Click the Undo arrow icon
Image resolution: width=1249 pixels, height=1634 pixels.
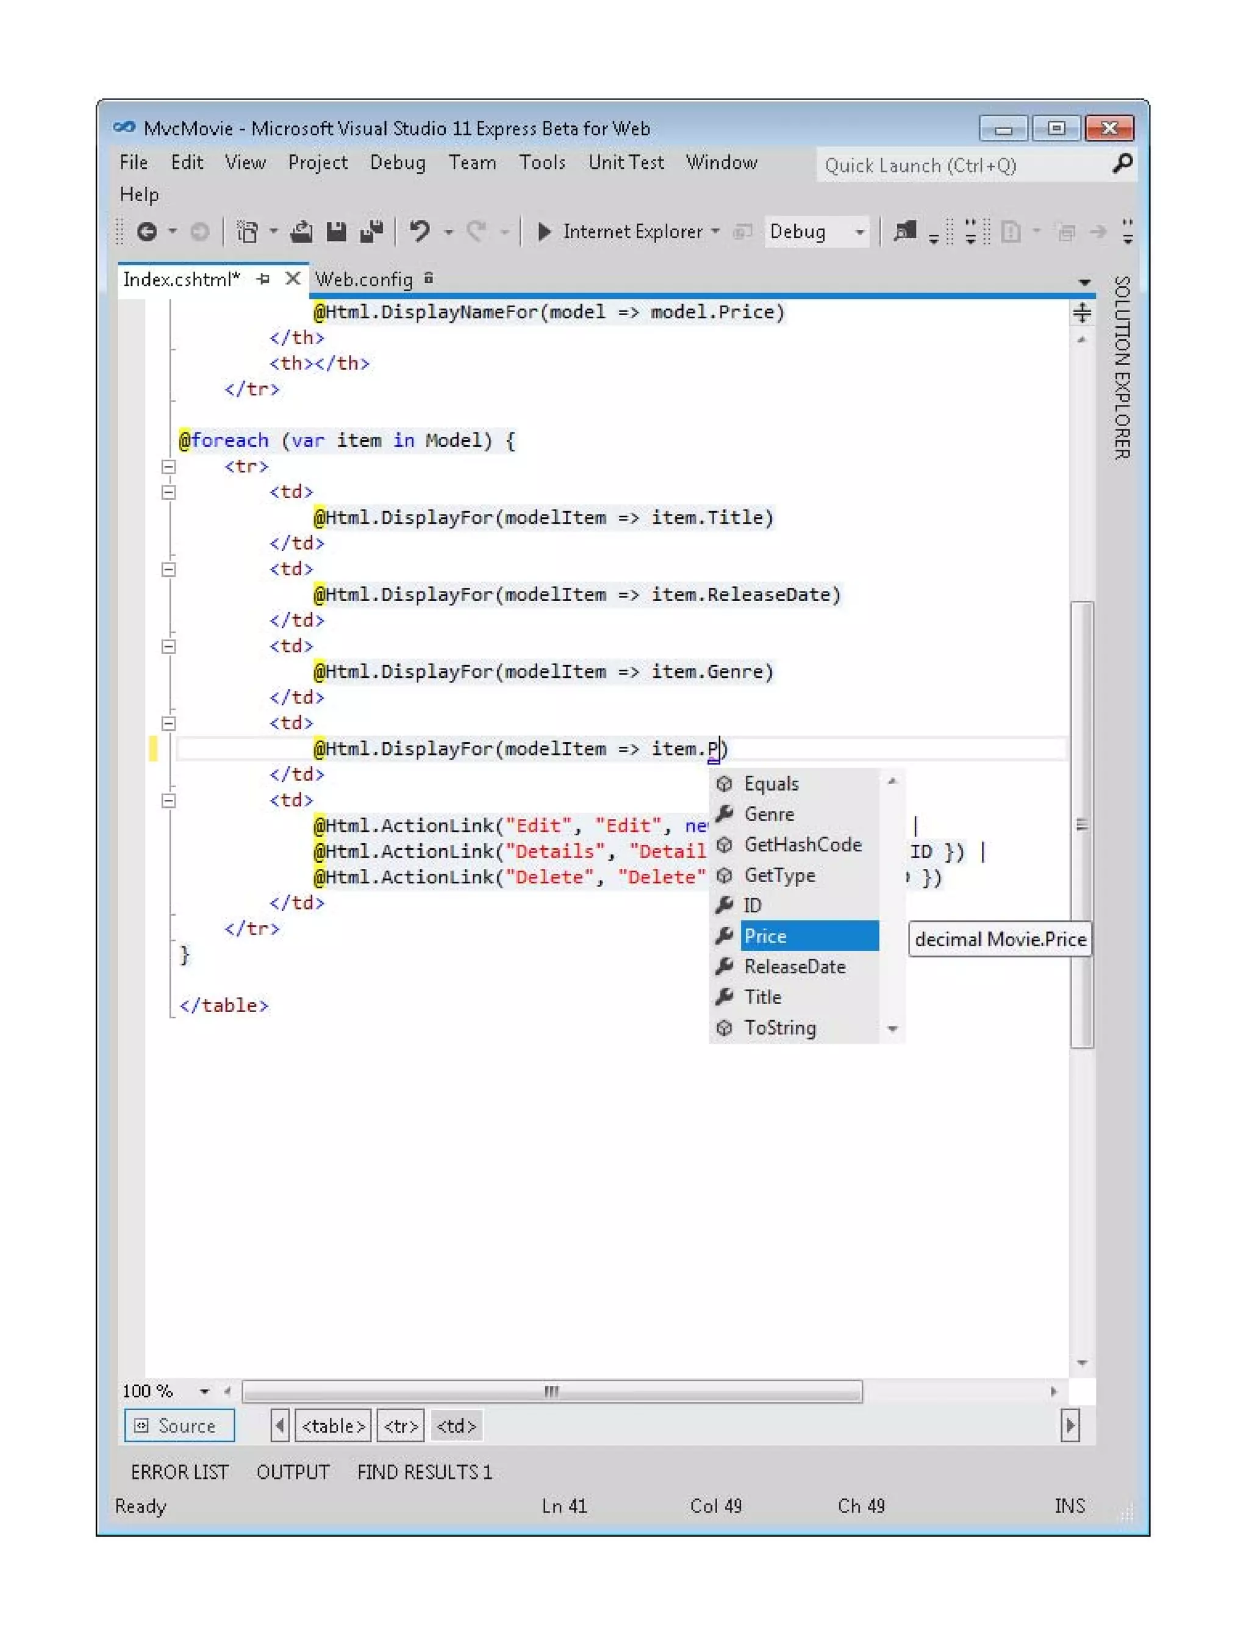click(x=421, y=232)
